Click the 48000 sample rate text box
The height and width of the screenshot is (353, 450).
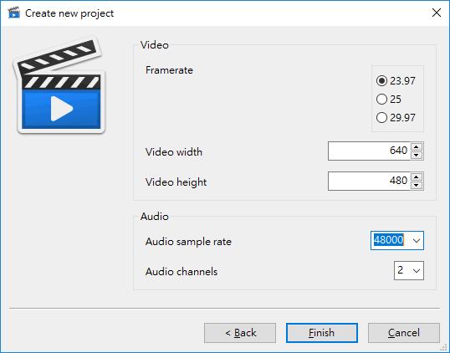390,241
